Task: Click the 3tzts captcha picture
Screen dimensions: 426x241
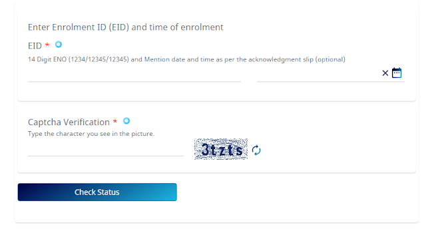Action: pos(221,149)
